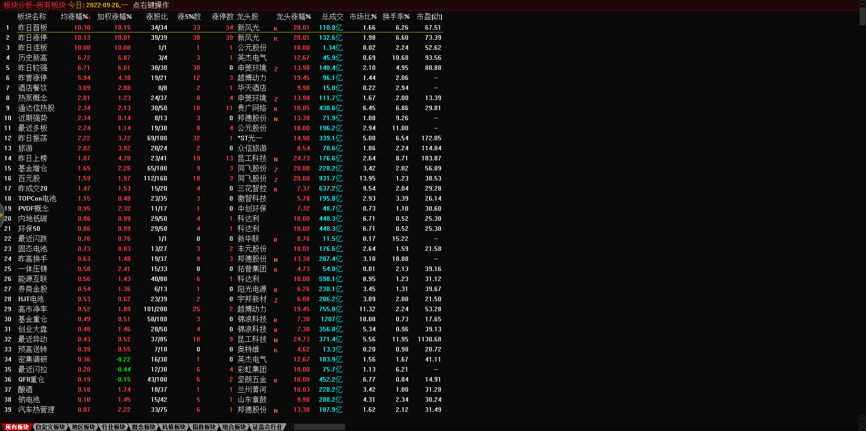
Task: Click the vertical scrollbar up arrow
Action: coord(862,3)
